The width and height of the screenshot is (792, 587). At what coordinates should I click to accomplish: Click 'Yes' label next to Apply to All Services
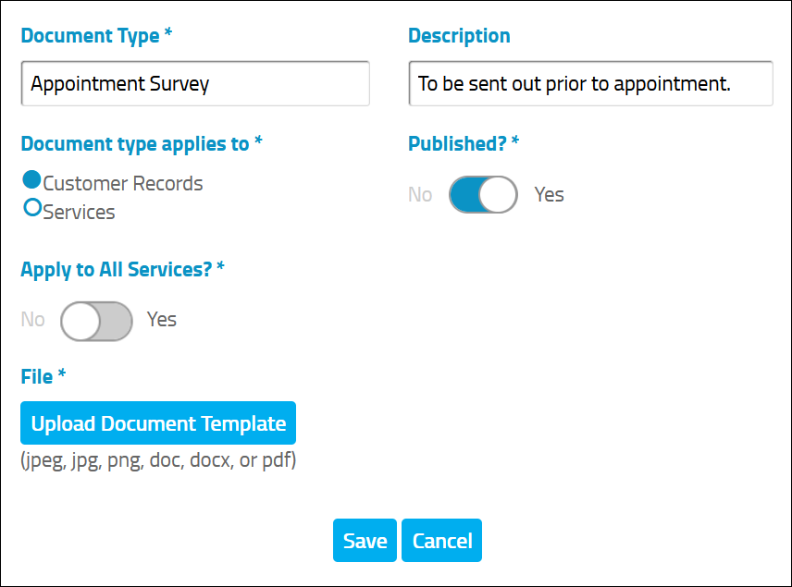(162, 320)
